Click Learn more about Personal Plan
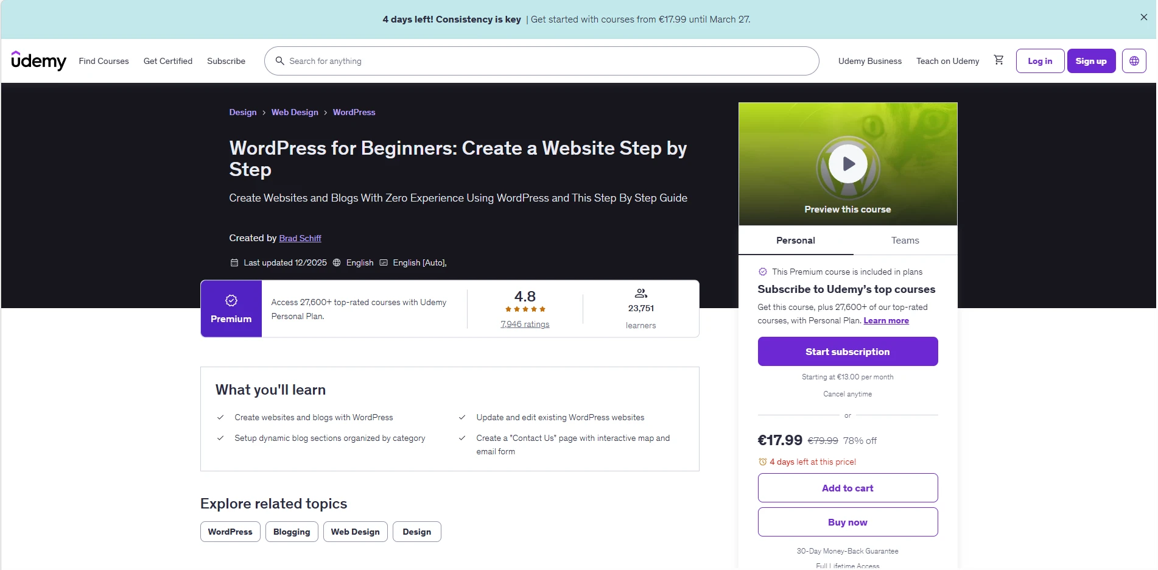Image resolution: width=1158 pixels, height=570 pixels. coord(885,320)
